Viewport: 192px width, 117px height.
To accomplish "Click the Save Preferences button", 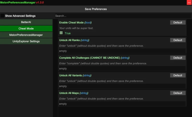I will 96,9.
